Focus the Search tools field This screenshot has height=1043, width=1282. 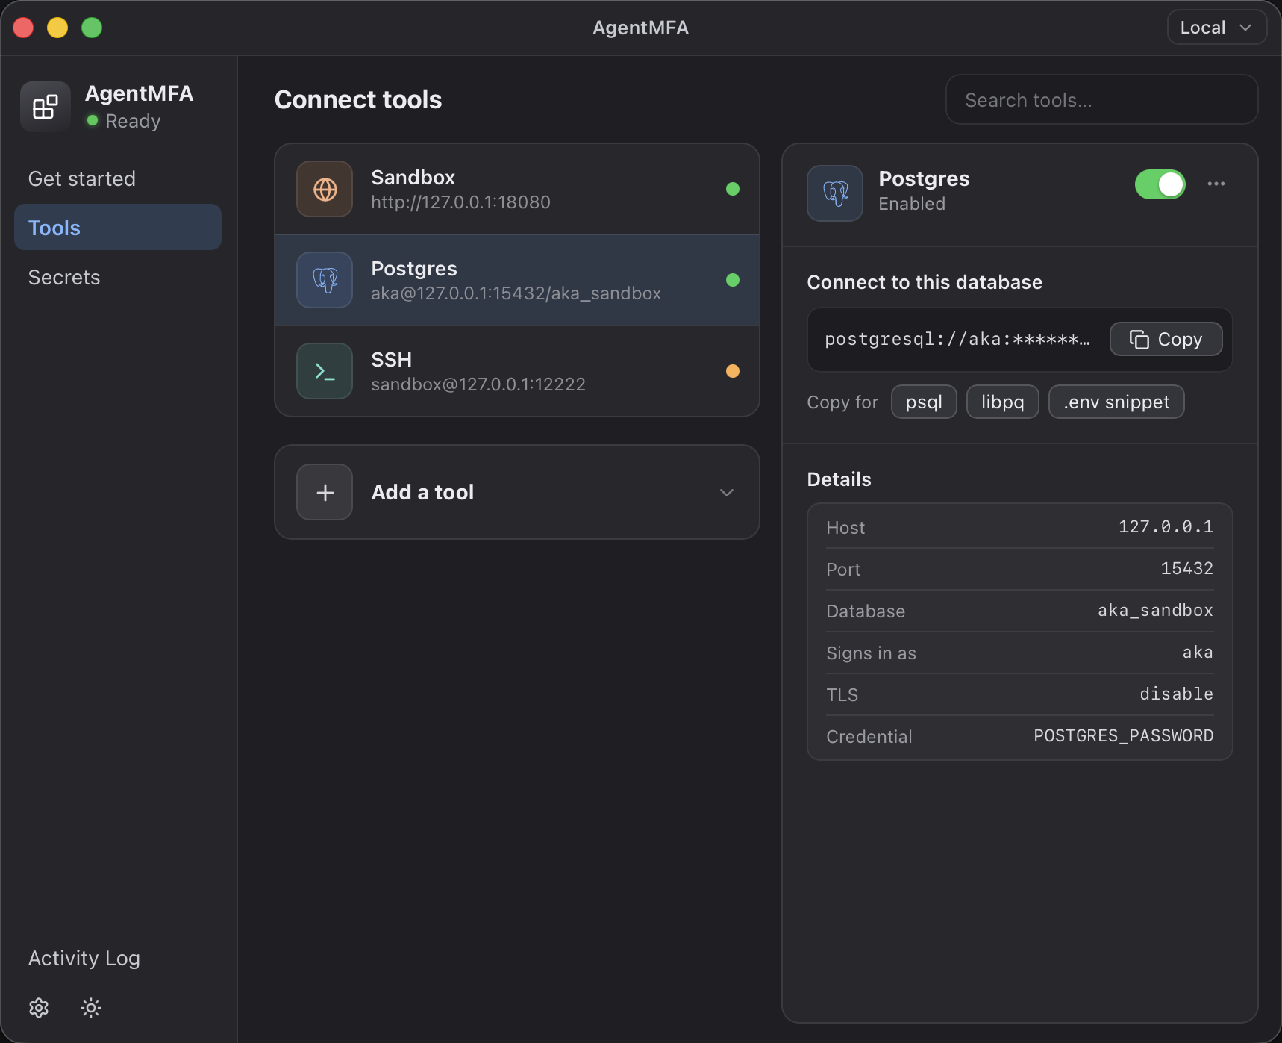[1101, 99]
